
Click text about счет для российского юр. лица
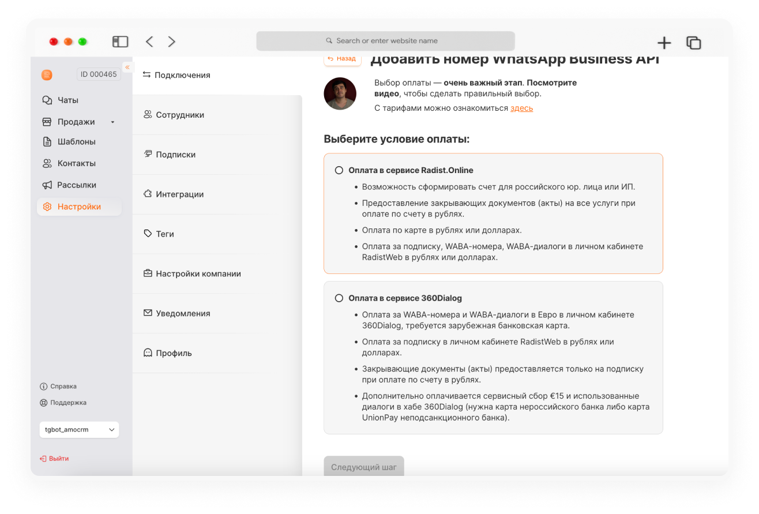click(x=498, y=187)
